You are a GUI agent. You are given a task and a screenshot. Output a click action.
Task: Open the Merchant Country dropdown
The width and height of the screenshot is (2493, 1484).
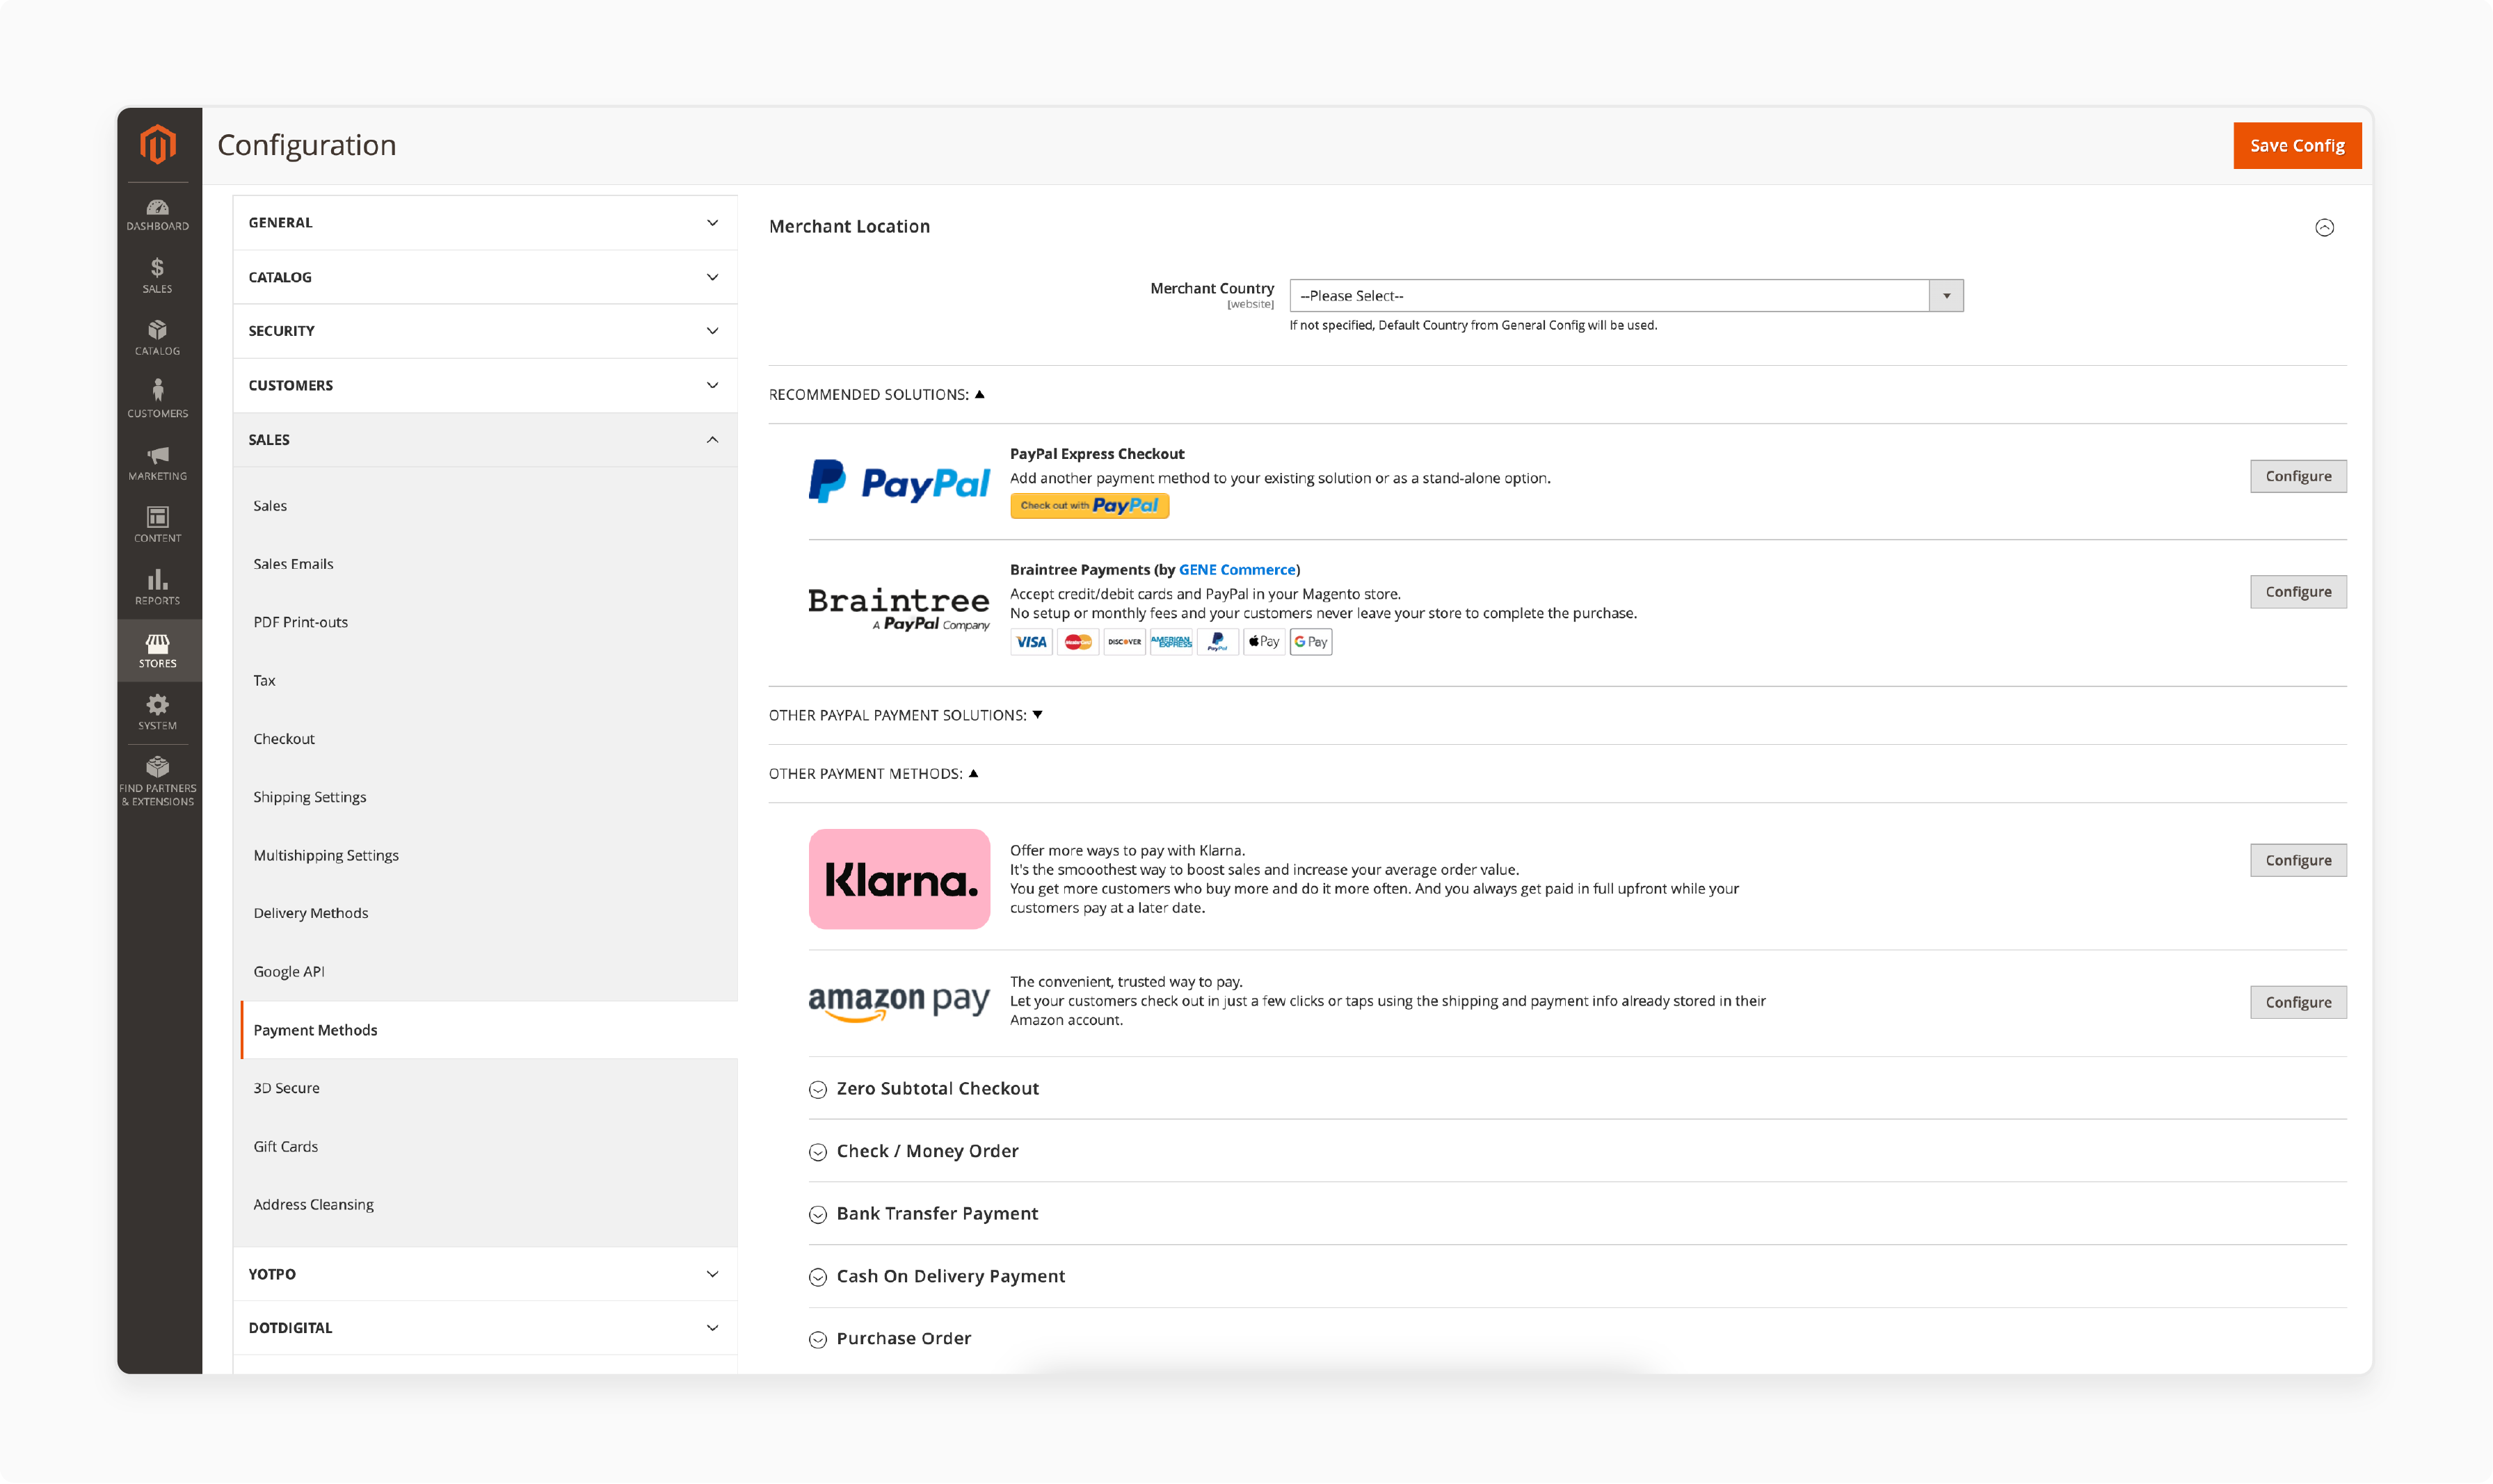[x=1626, y=296]
